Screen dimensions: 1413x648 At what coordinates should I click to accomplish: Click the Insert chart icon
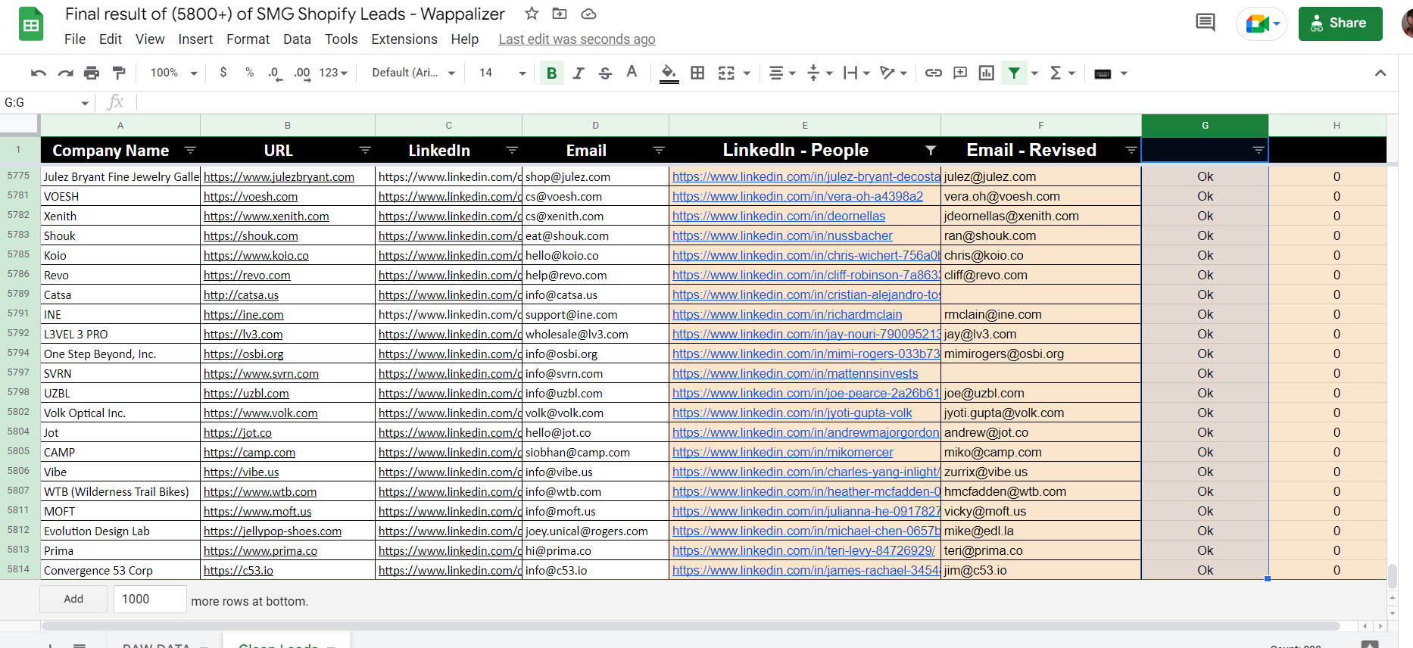click(986, 73)
